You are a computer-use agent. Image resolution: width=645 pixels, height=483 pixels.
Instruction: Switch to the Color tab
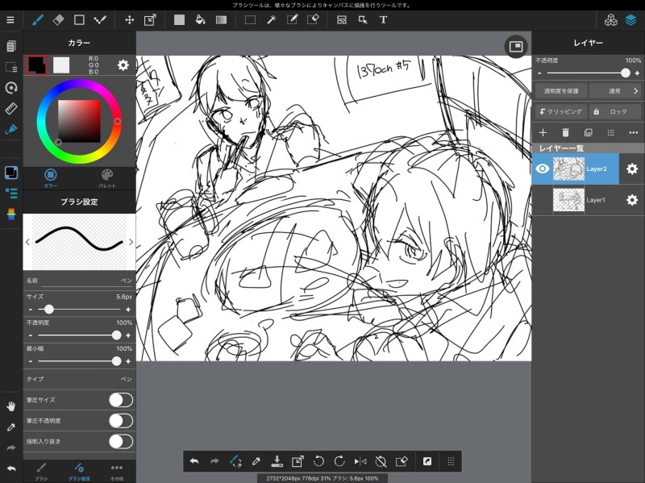(51, 178)
